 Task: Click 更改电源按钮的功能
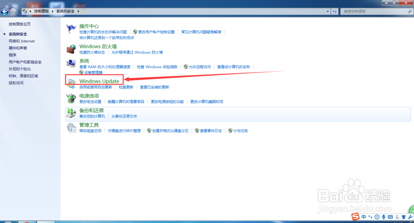pyautogui.click(x=167, y=102)
